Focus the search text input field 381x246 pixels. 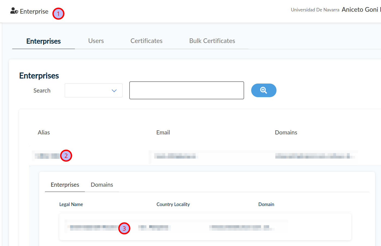point(186,90)
